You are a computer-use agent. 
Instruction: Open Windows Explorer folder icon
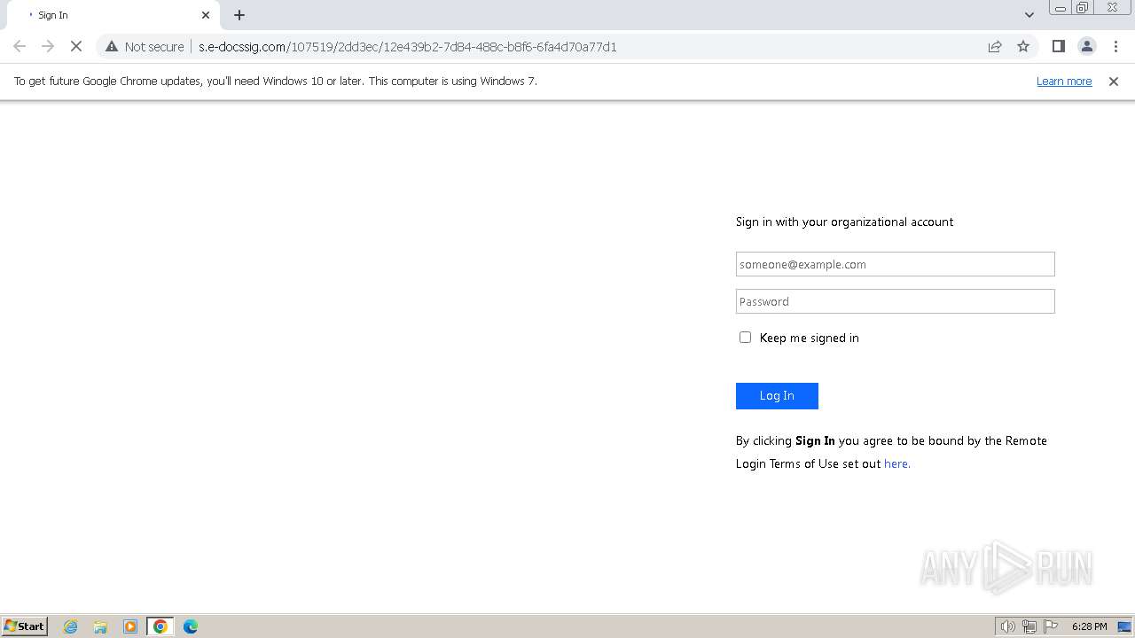click(x=100, y=626)
